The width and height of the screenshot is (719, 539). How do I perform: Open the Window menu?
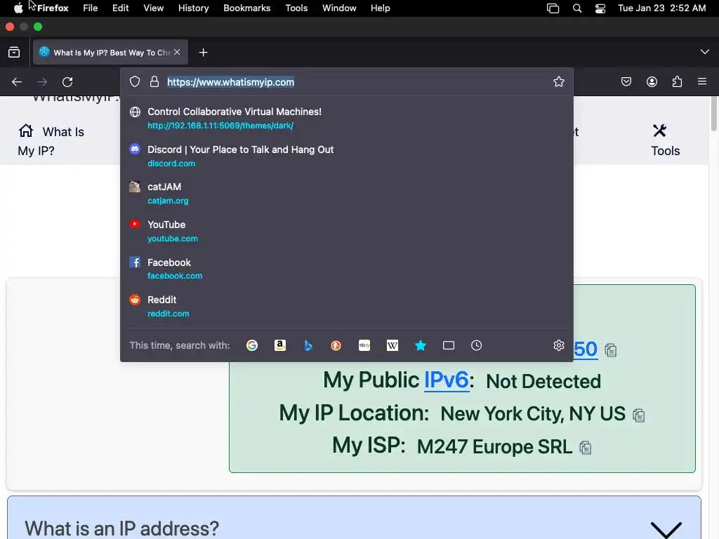[x=339, y=8]
